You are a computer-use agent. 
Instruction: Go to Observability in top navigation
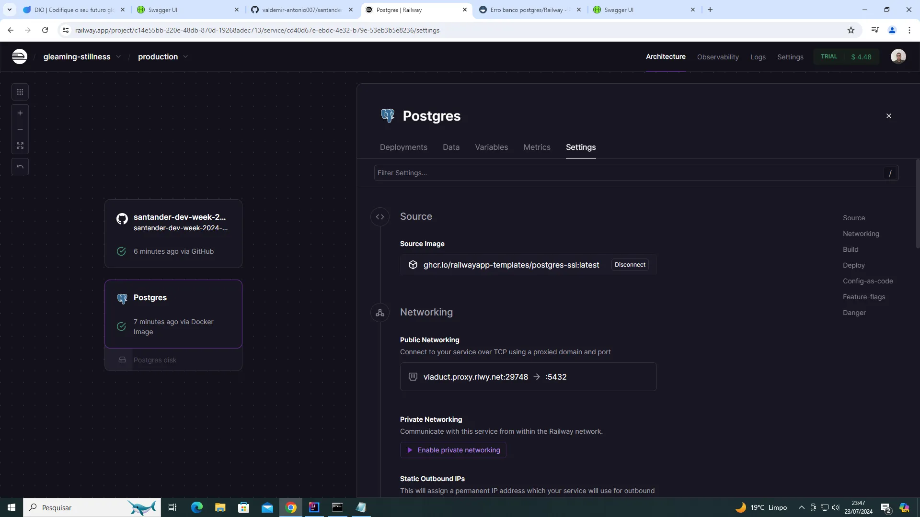(x=717, y=57)
